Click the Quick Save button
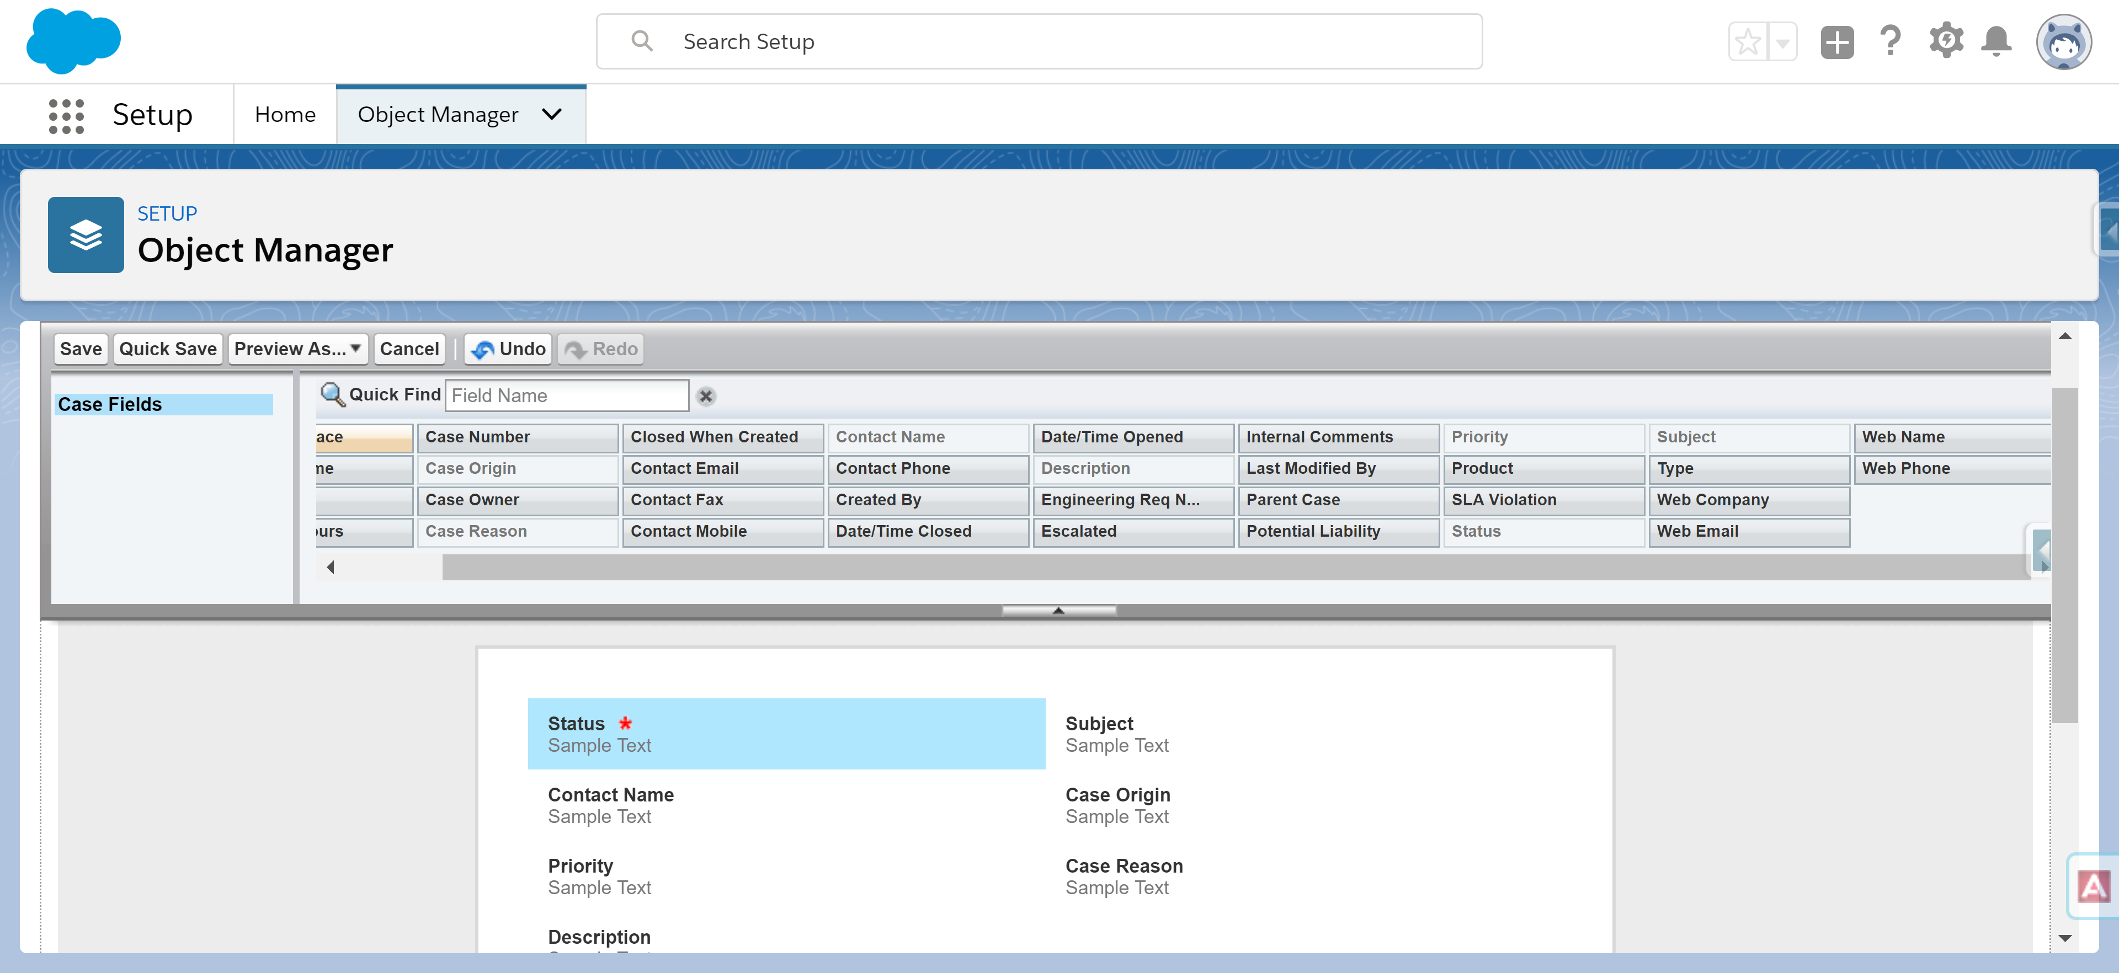This screenshot has width=2119, height=973. click(x=168, y=349)
